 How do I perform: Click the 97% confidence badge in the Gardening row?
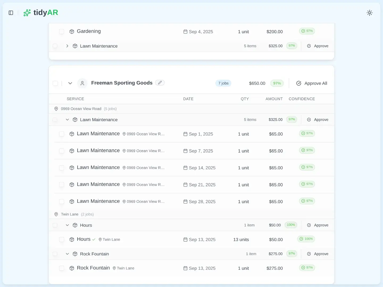click(307, 31)
